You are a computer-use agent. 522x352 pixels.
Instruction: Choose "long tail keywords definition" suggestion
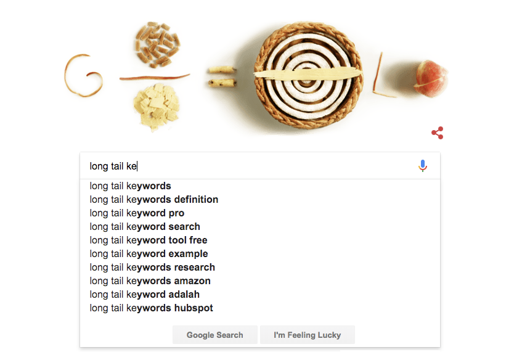154,200
